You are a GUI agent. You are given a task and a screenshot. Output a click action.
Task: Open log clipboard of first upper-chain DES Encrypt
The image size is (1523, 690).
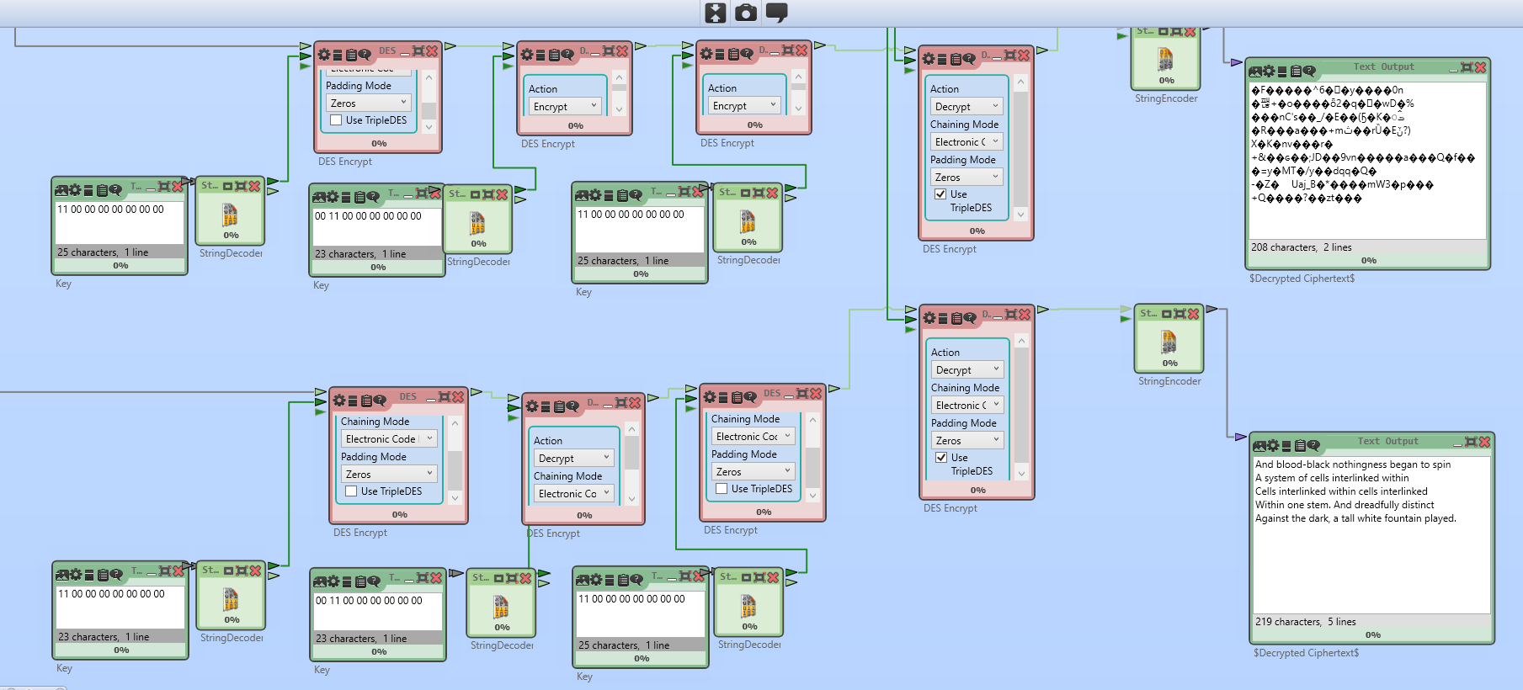tap(352, 55)
